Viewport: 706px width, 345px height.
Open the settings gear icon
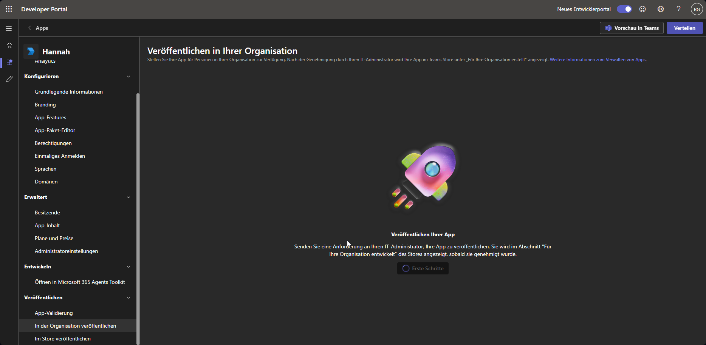click(x=661, y=9)
